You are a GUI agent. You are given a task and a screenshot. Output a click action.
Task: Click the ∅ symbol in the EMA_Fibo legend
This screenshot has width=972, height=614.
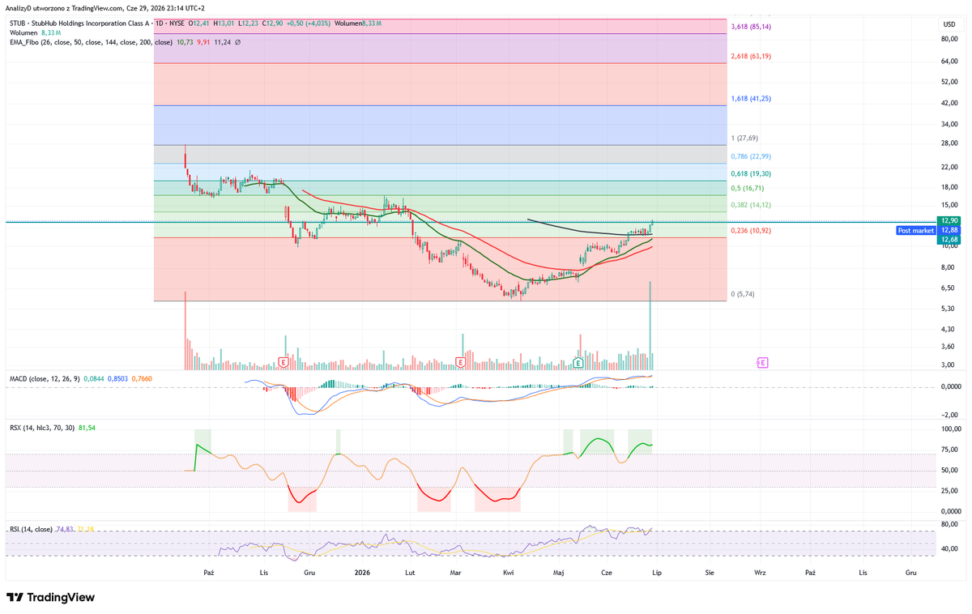237,41
